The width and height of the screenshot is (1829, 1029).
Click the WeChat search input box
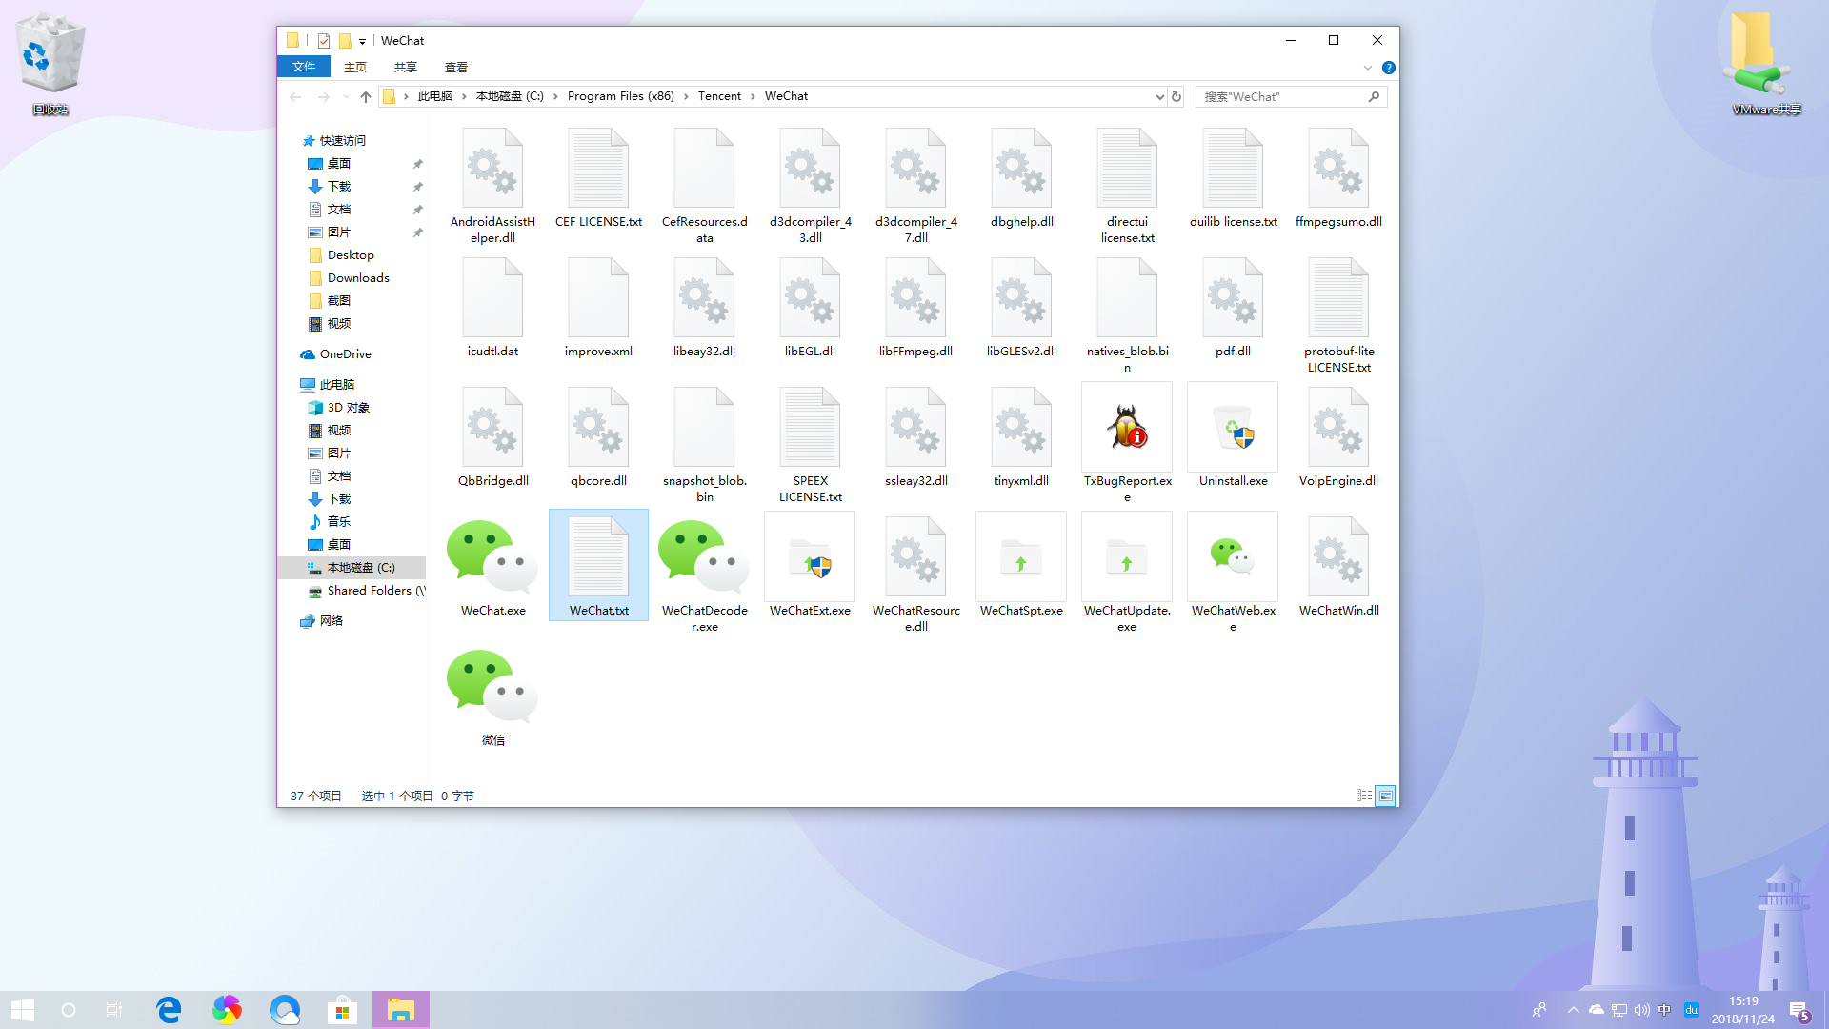pos(1281,96)
